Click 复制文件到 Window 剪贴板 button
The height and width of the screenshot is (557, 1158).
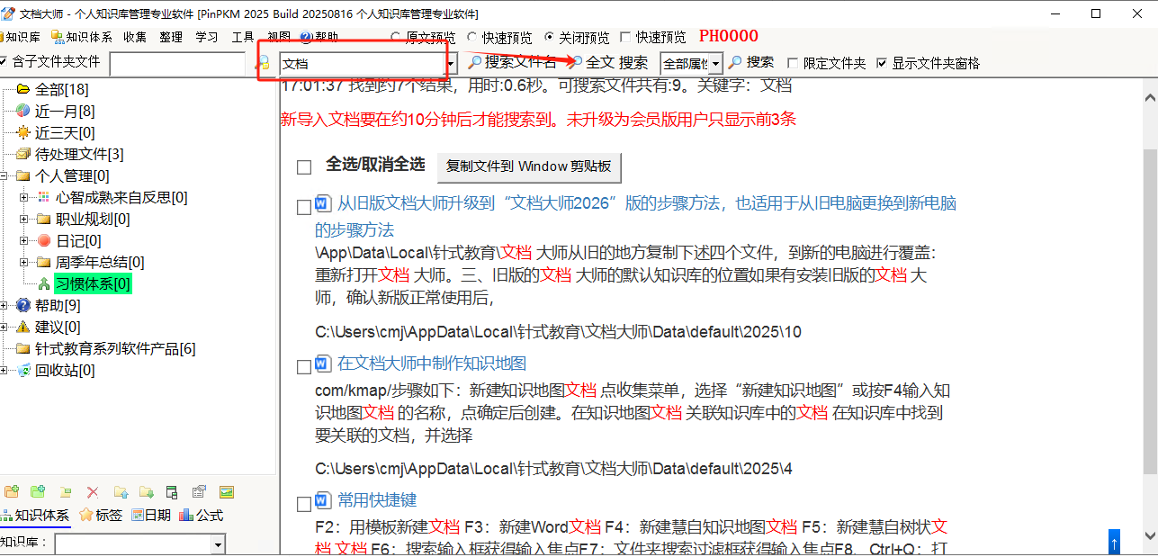[528, 166]
